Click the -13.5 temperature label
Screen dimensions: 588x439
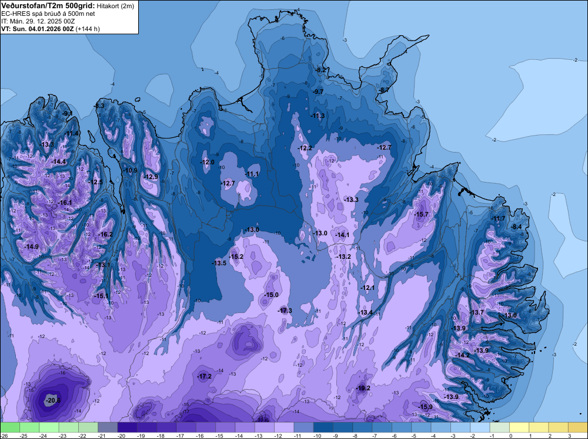(219, 263)
